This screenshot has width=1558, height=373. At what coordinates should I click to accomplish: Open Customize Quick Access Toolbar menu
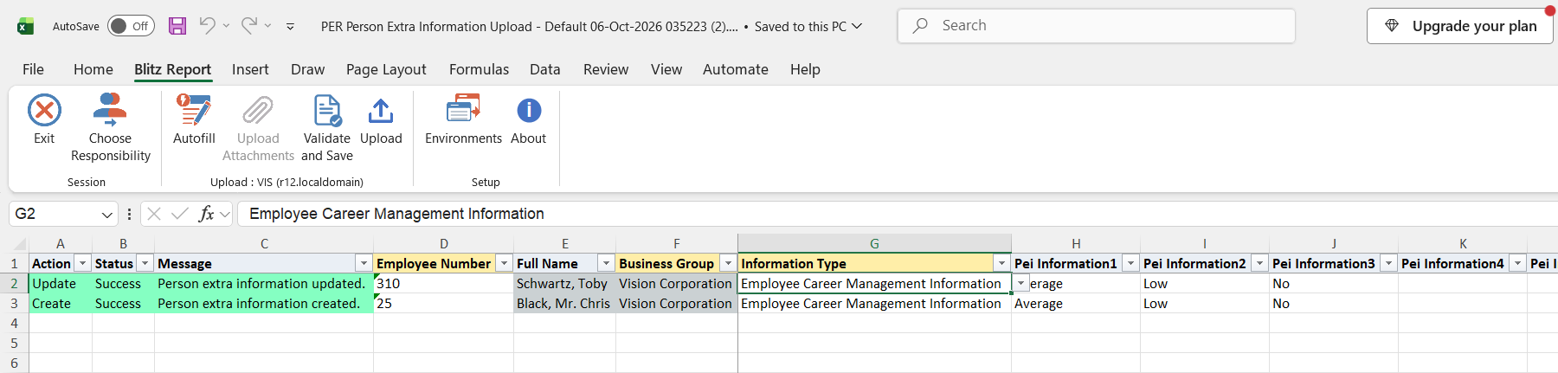tap(290, 27)
